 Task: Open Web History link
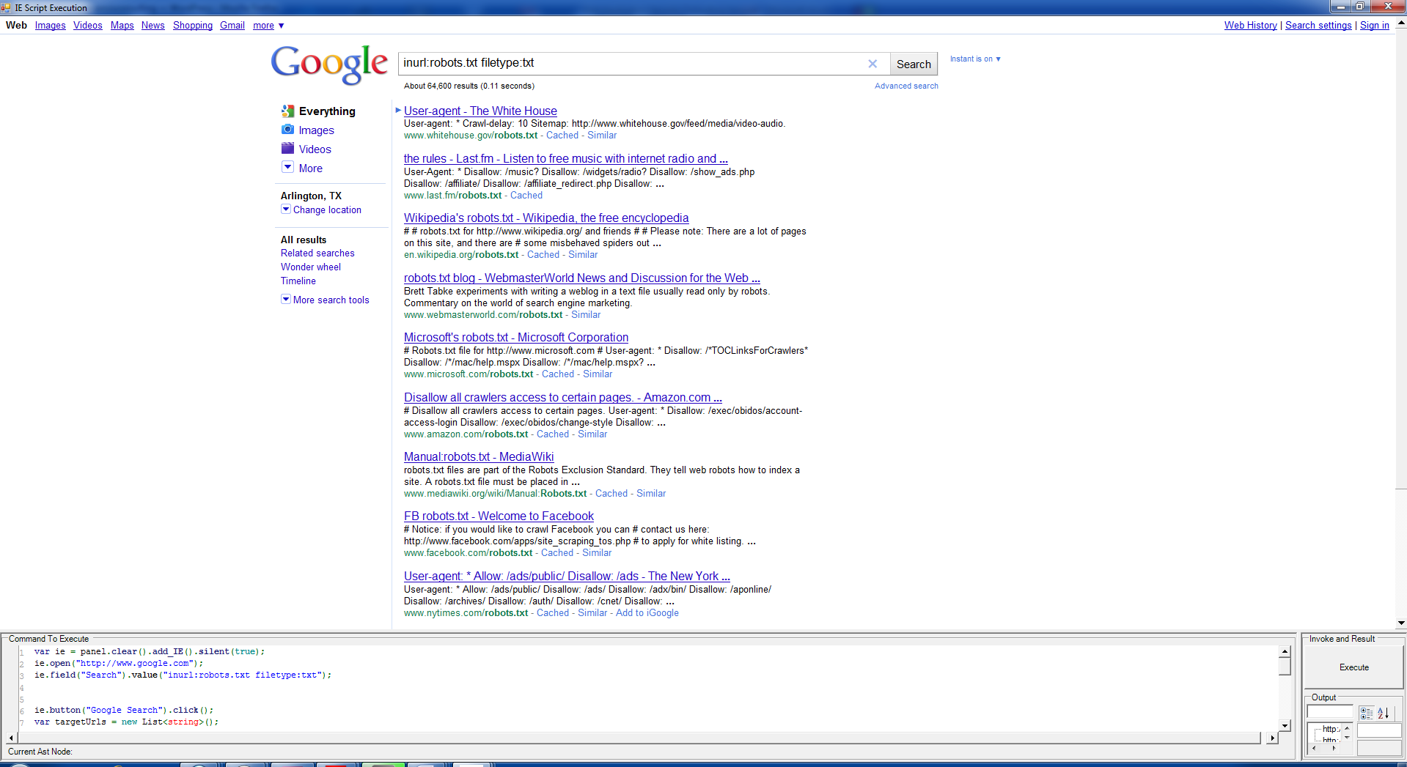pos(1250,26)
